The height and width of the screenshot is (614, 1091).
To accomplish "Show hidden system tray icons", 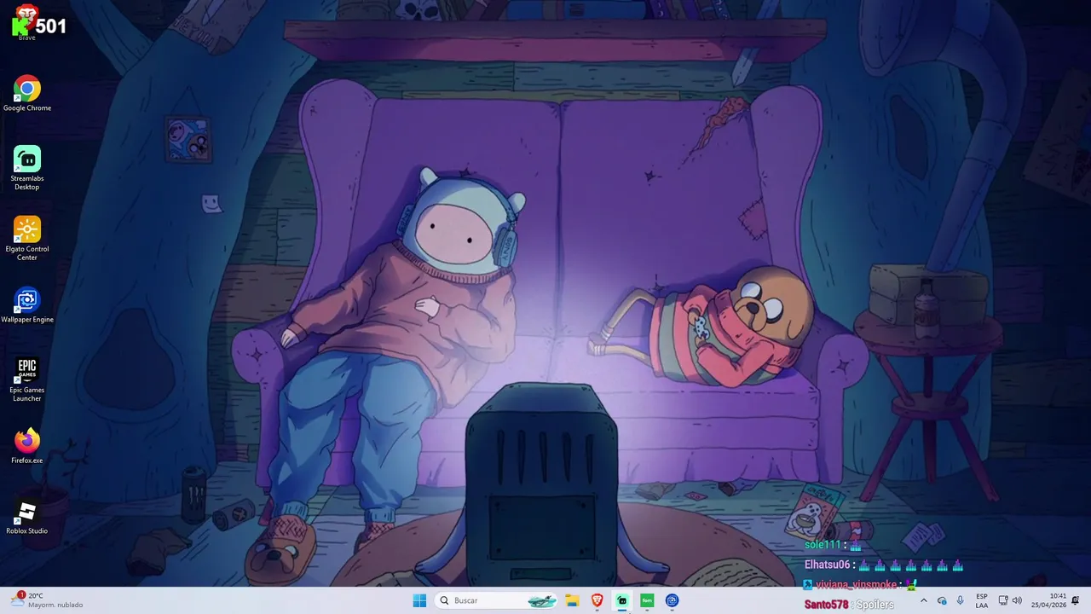I will [x=923, y=600].
